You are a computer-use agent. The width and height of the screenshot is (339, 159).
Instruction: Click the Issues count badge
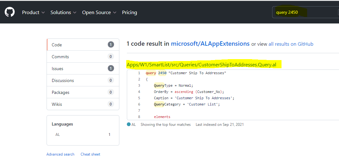[x=111, y=69]
